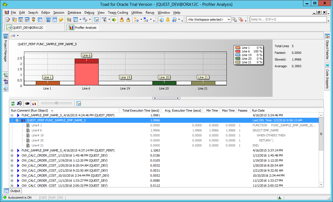Click the options icon beside the profiler slider
Viewport: 333px width, 202px height.
pos(79,104)
